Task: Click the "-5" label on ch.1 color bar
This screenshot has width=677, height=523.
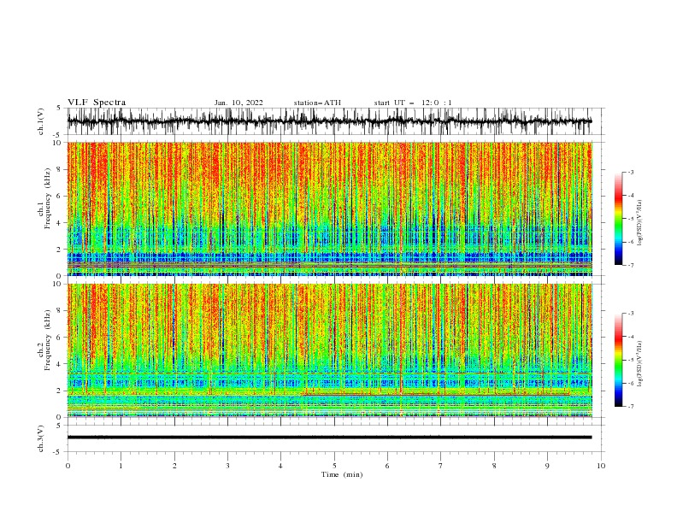Action: pyautogui.click(x=631, y=219)
